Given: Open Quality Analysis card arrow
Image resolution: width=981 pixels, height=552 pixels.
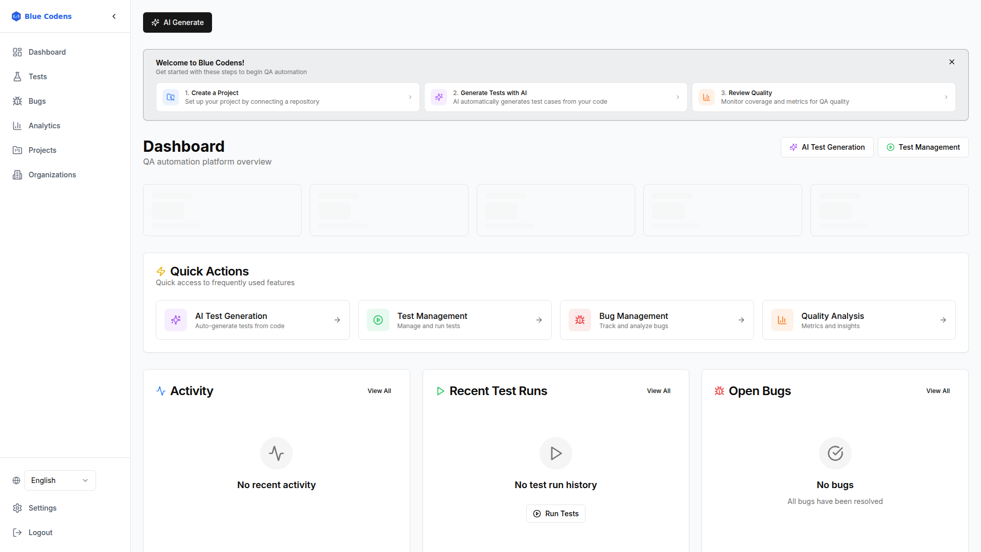Looking at the screenshot, I should pyautogui.click(x=943, y=320).
